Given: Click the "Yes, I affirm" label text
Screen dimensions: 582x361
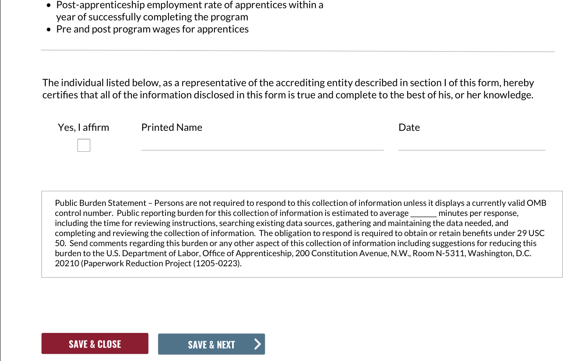Looking at the screenshot, I should point(83,127).
